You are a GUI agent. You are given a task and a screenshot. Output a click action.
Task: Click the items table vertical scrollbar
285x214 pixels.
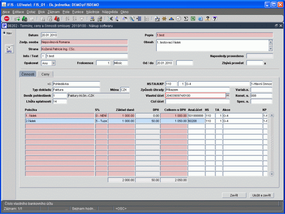272,144
